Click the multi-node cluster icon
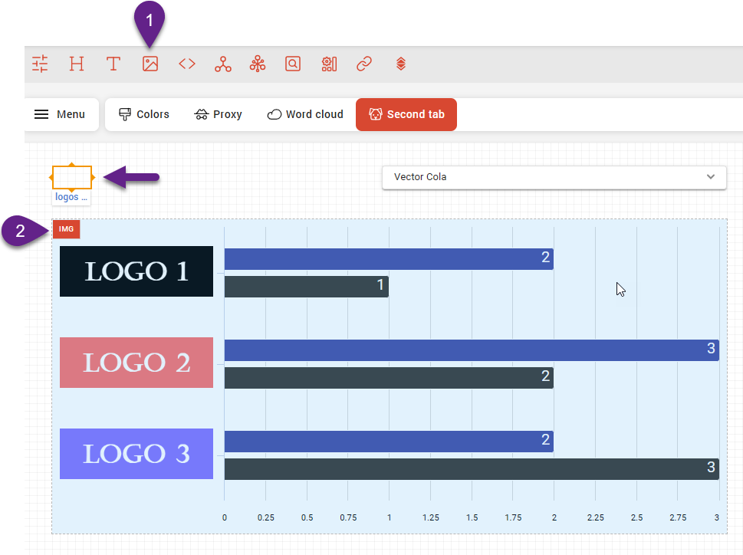 258,64
